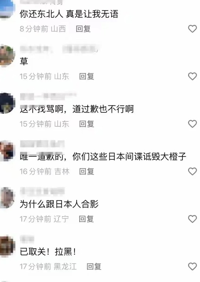The image size is (200, 282).
Task: Heart the '为什么跟日本人合影' comment
Action: (x=192, y=219)
